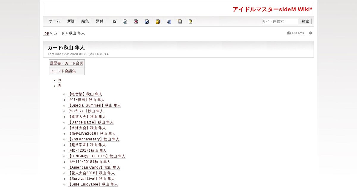This screenshot has width=357, height=187.
Task: Open the アイドルマスターsideM Wiki* title link
Action: click(x=273, y=9)
